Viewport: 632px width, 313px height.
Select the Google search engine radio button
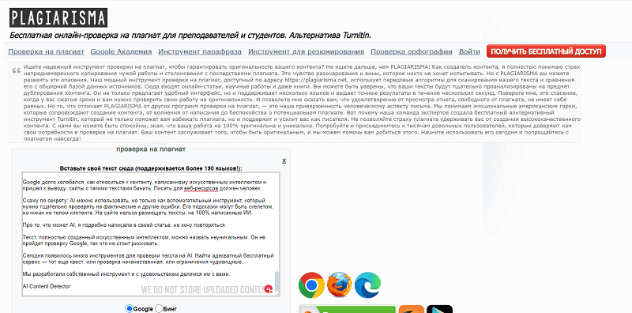tap(130, 308)
